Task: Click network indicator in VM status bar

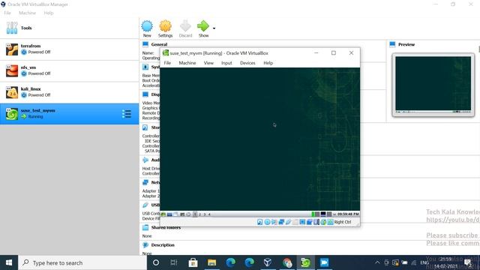Action: coord(281,222)
